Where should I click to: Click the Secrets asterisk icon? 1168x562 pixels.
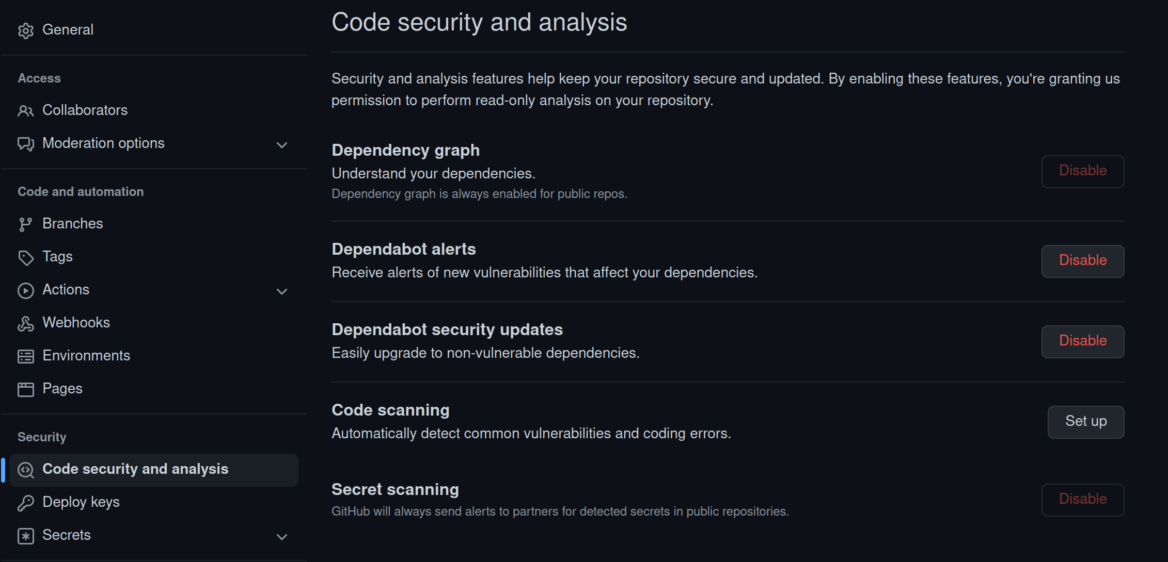click(x=25, y=536)
